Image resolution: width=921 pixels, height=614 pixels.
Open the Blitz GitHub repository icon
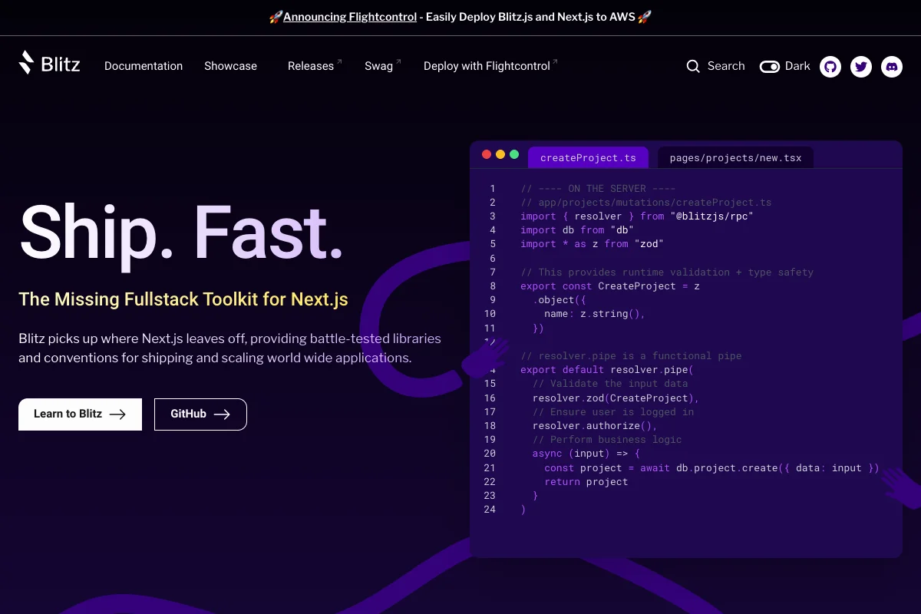coord(830,67)
